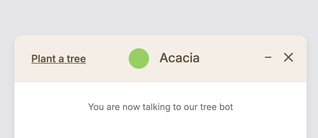318x138 pixels.
Task: Open the underlined Plant a tree hyperlink
Action: point(59,59)
